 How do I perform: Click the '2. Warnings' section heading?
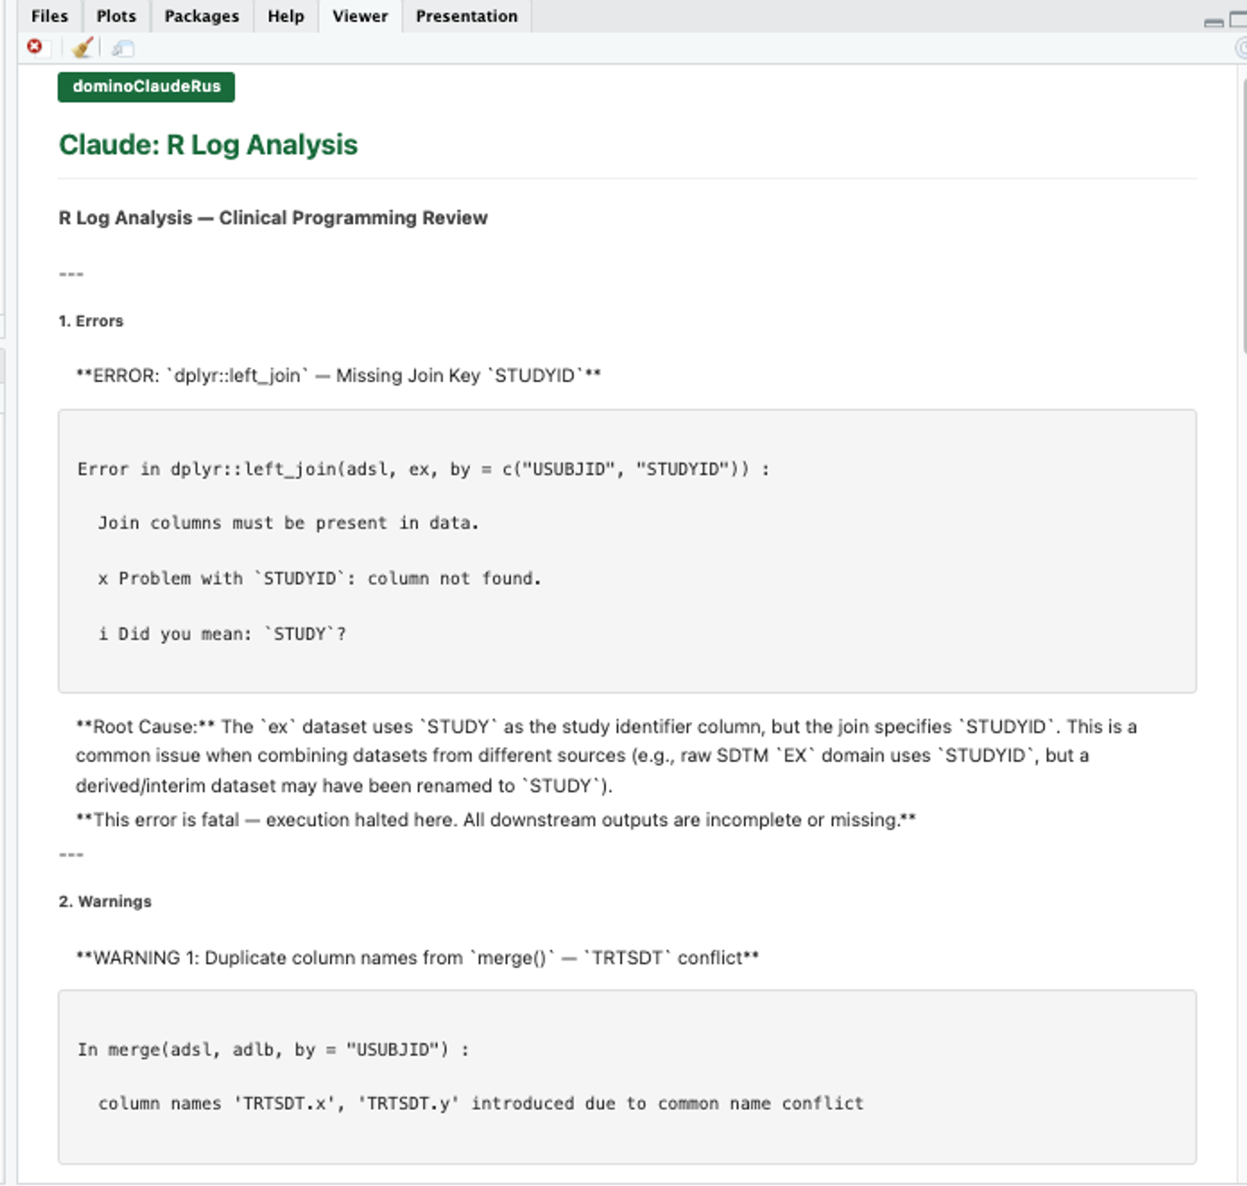(x=105, y=902)
